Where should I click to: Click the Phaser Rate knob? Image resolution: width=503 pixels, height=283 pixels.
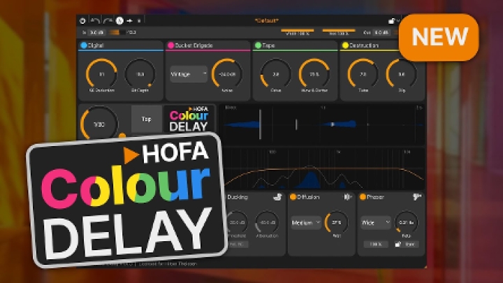coord(407,222)
